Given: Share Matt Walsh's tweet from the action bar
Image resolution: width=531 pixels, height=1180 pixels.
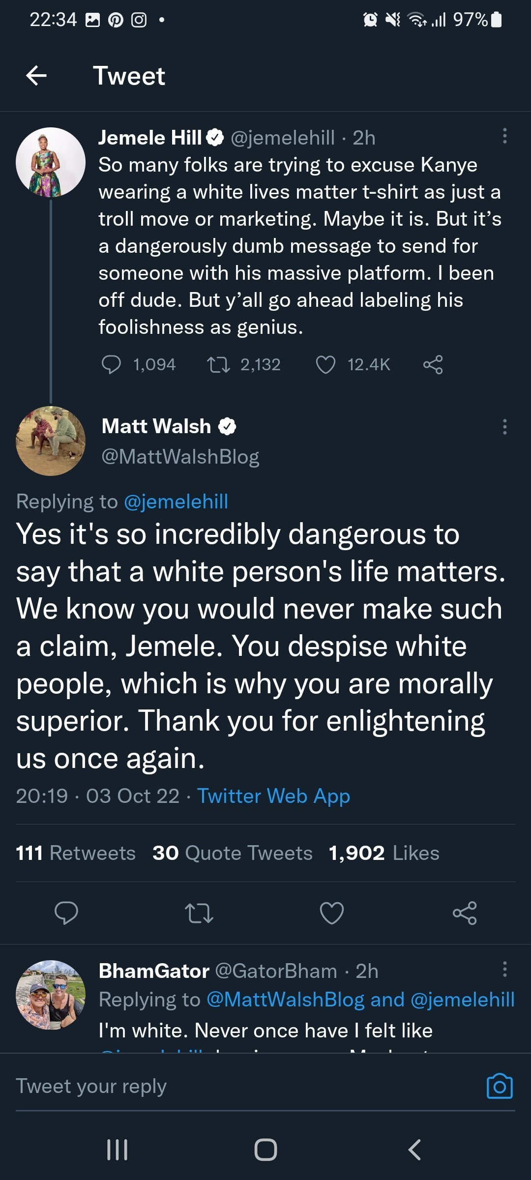Looking at the screenshot, I should (x=465, y=913).
